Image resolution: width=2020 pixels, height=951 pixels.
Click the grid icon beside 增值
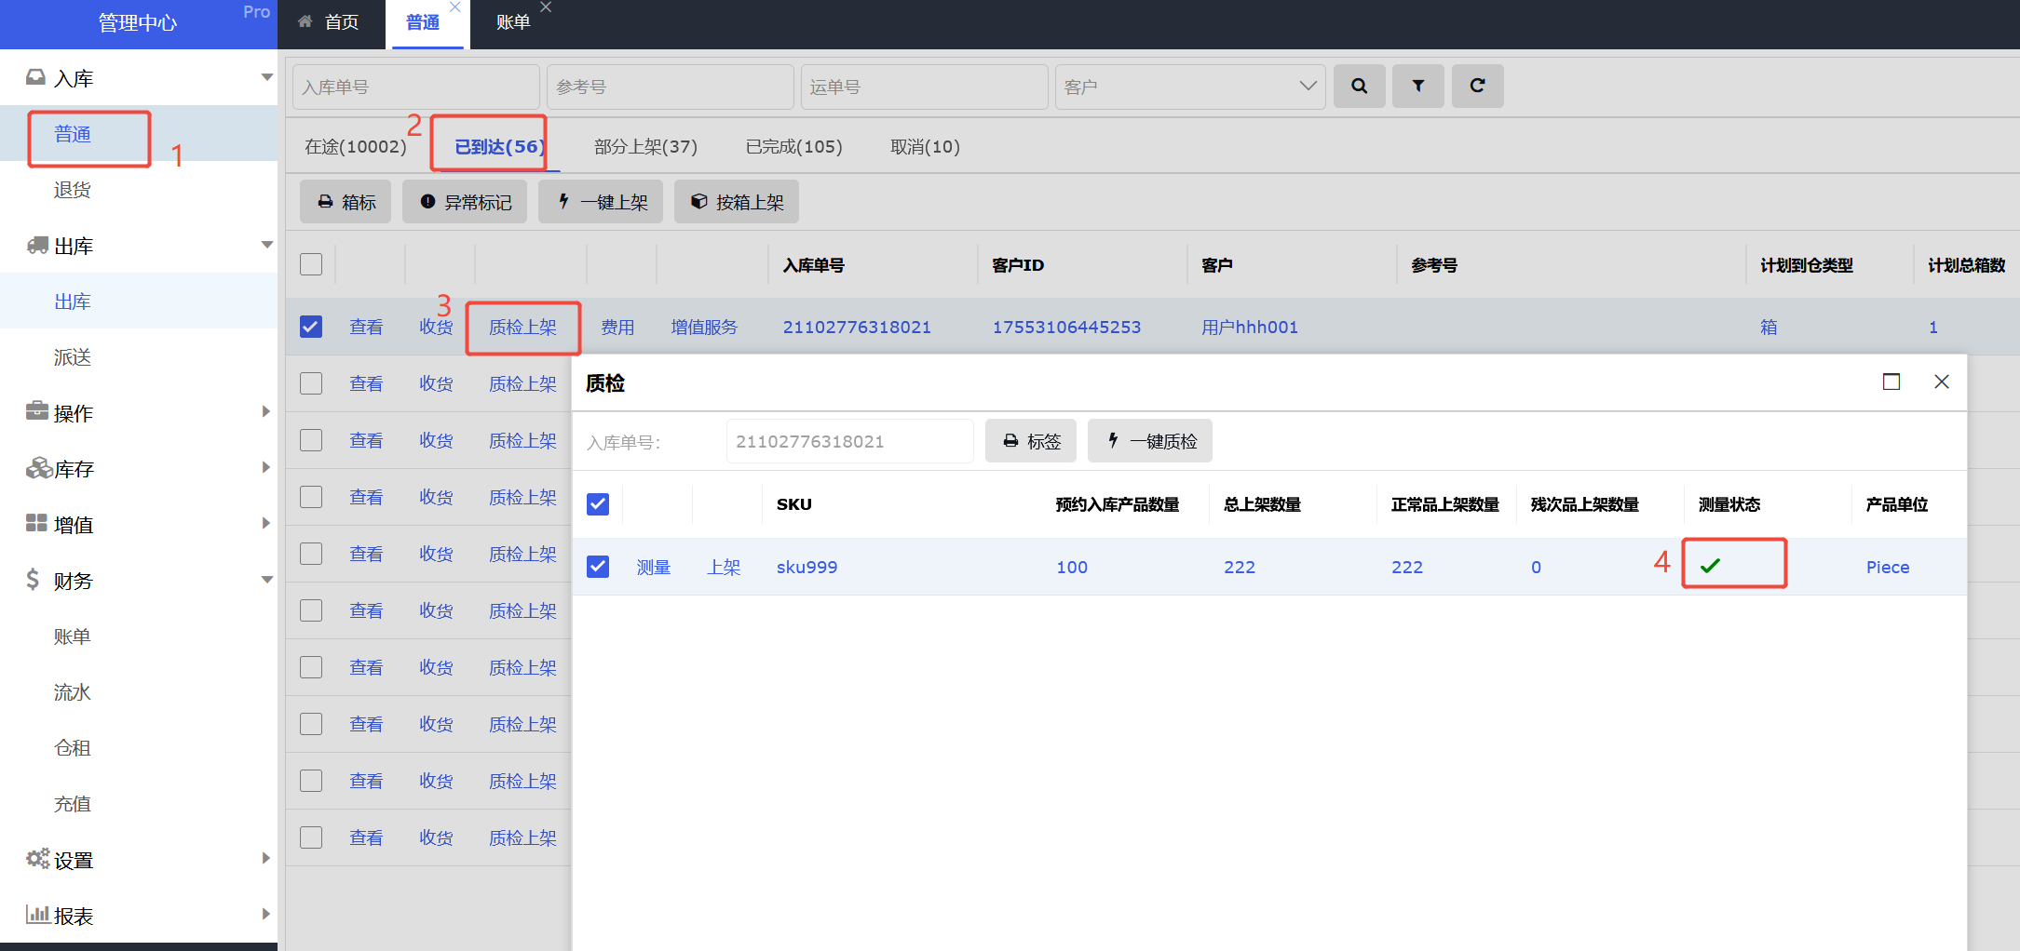coord(36,523)
